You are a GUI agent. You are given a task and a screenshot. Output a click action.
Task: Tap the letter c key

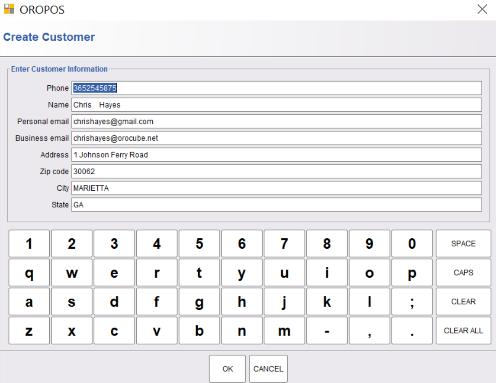pos(114,331)
